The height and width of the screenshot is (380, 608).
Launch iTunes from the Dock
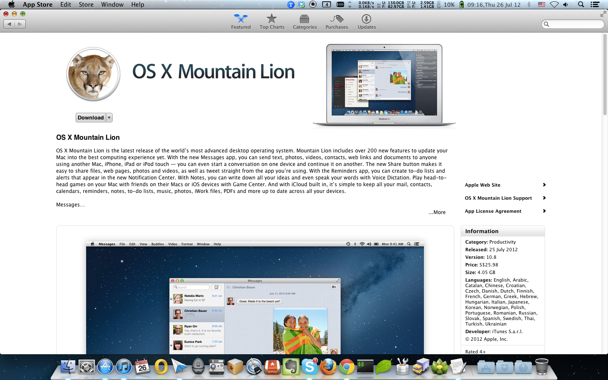124,366
